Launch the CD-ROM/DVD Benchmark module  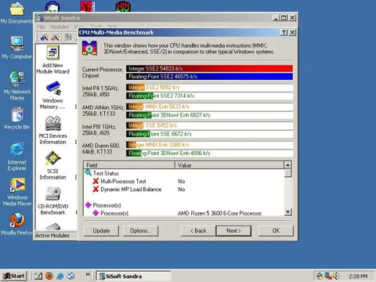point(53,193)
